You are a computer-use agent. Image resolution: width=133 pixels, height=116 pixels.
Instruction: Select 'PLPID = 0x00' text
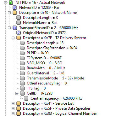pos(38,53)
